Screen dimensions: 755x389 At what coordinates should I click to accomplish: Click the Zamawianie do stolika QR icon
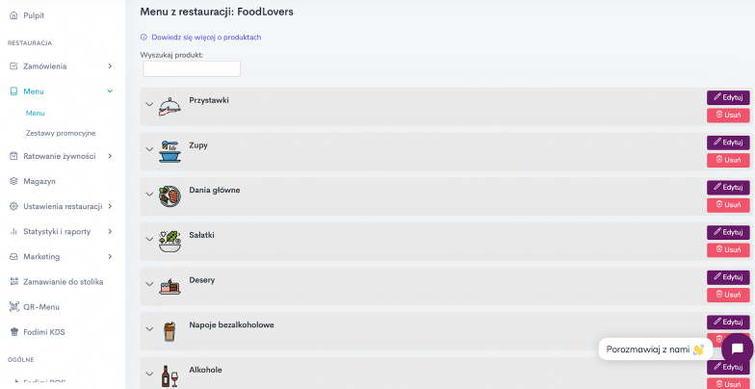click(x=13, y=282)
